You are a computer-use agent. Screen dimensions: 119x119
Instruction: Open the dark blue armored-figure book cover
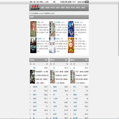[71, 29]
